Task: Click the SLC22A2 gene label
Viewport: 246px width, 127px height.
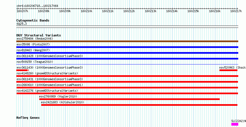Action: pos(239,121)
